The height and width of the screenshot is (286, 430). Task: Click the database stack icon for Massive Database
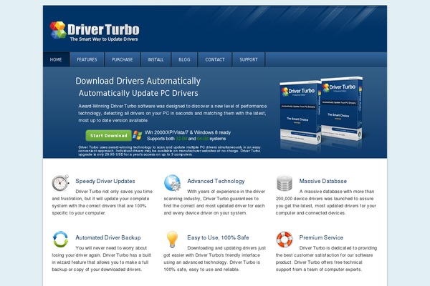tap(284, 183)
